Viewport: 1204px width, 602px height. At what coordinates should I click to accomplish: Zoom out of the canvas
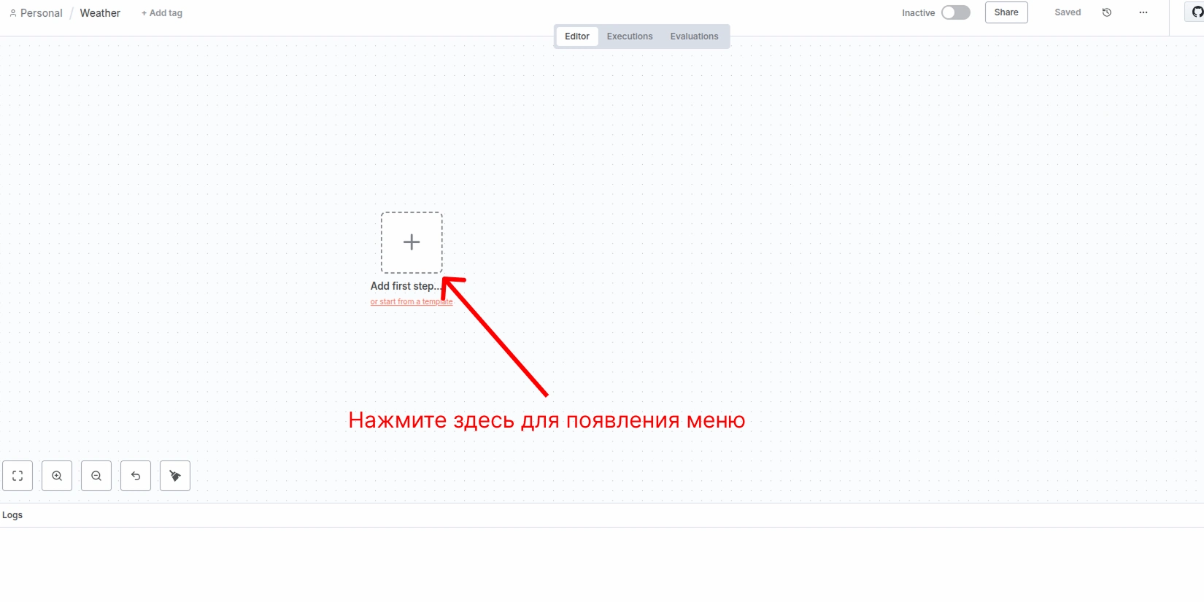[96, 476]
